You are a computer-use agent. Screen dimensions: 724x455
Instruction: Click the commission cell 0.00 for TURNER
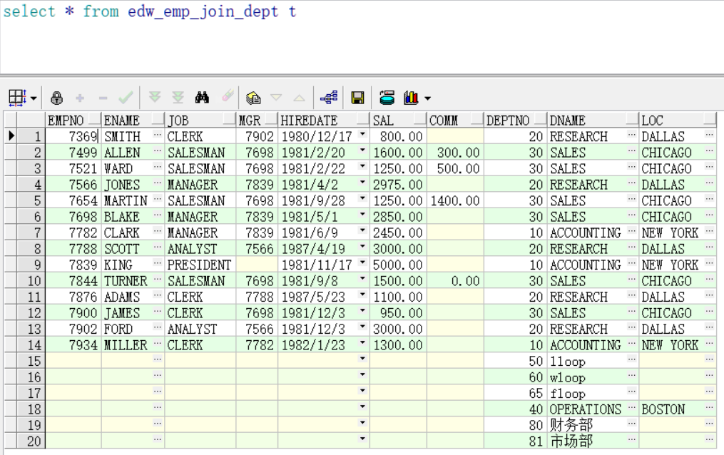(x=455, y=281)
